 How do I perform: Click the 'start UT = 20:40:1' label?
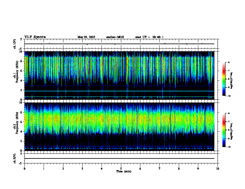tap(149, 37)
